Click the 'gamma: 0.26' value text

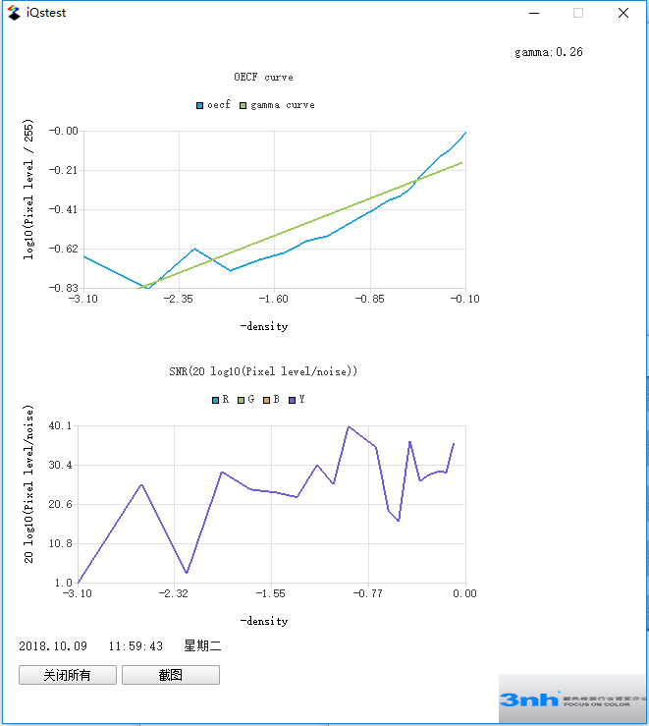[549, 52]
